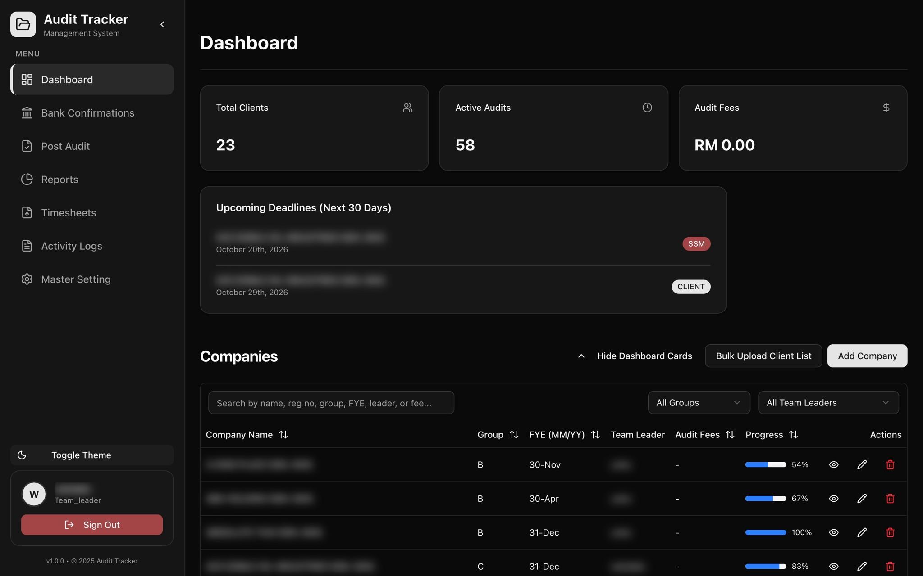Screen dimensions: 923x576
Task: Click the Add Company button
Action: coord(867,356)
